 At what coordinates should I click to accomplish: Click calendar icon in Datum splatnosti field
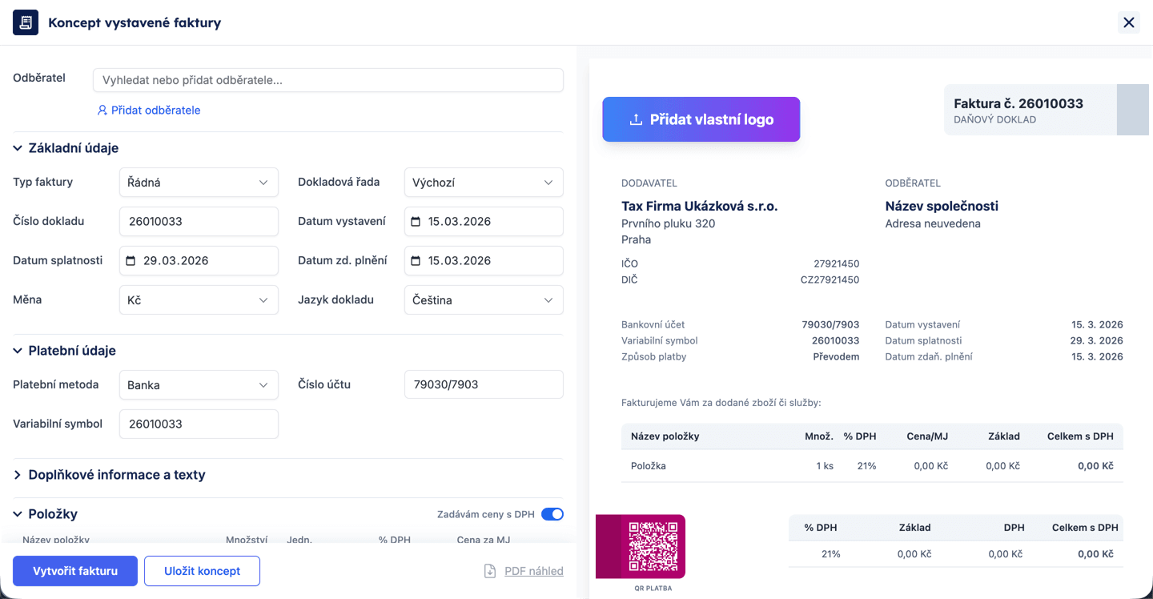[131, 261]
